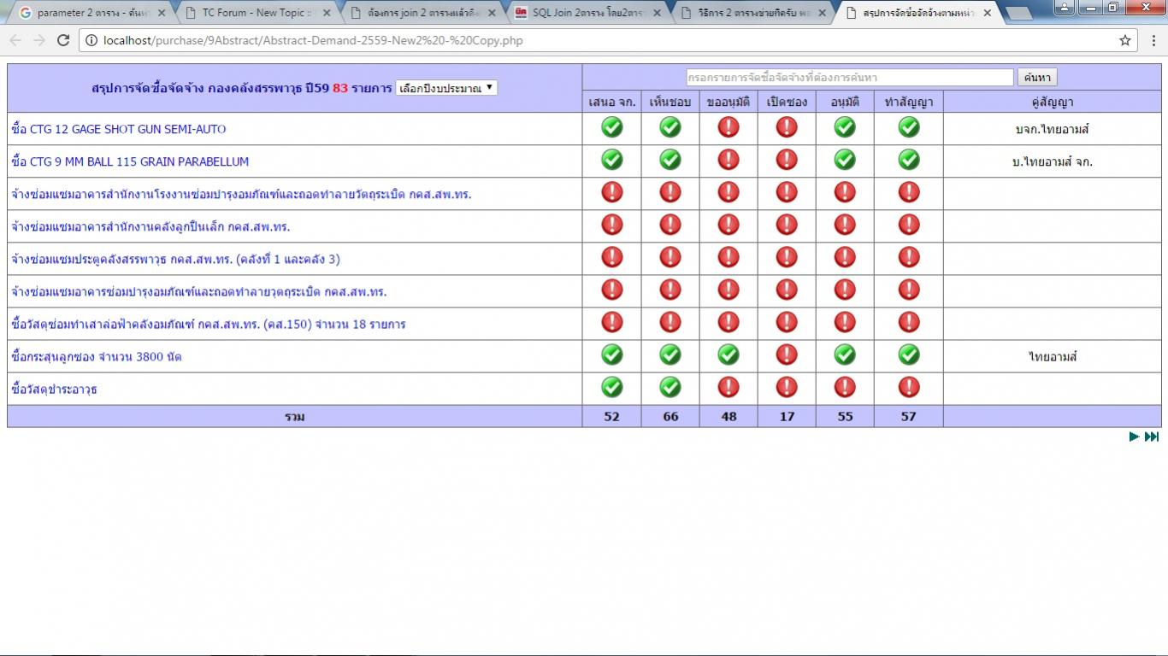Image resolution: width=1168 pixels, height=656 pixels.
Task: Open ซื้อ CTG 12 GAGE SHOT GUN SEMI-AUTO link
Action: (x=119, y=129)
